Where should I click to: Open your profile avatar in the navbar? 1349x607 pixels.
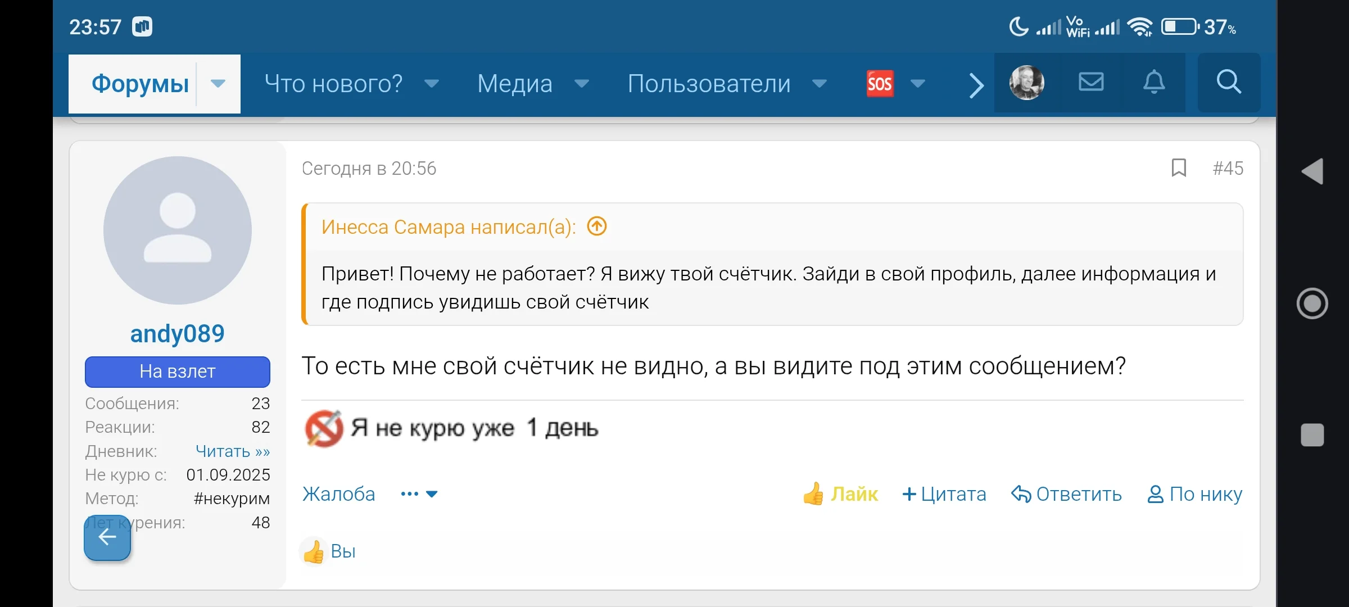click(x=1025, y=83)
